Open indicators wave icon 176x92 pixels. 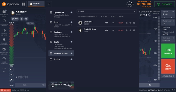11,85
